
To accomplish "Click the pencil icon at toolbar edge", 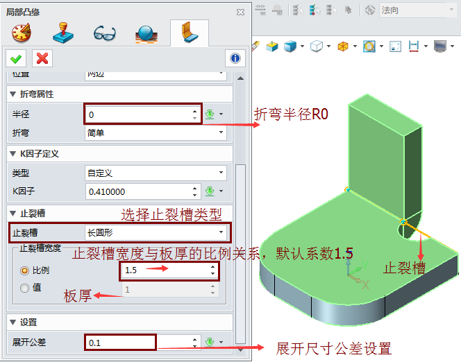I will point(255,46).
